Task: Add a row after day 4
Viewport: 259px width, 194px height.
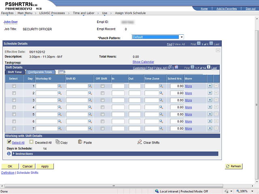Action: [210, 107]
